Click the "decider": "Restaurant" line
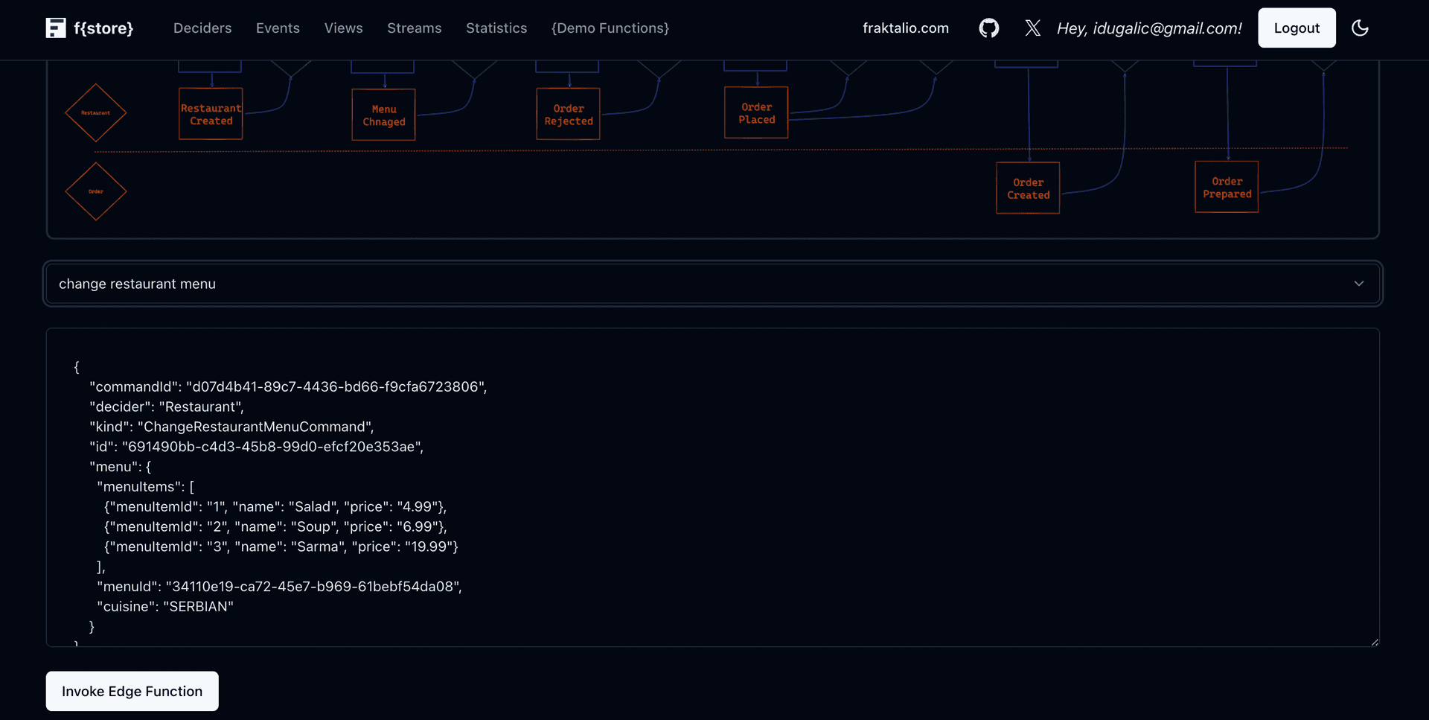The image size is (1429, 720). (167, 407)
